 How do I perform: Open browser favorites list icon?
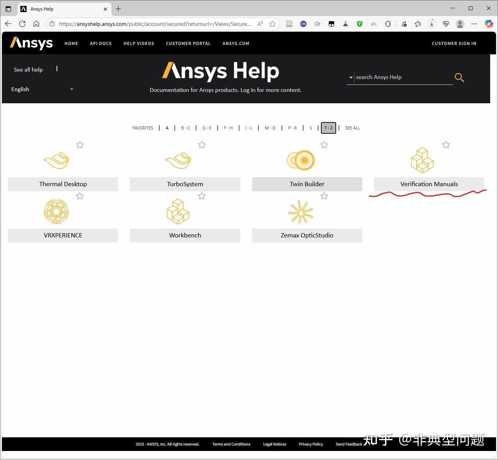418,24
